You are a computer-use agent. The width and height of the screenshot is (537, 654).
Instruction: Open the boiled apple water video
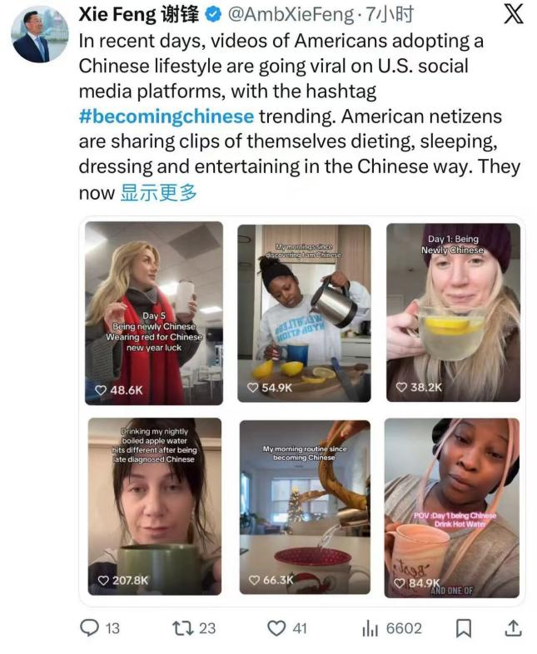[154, 507]
